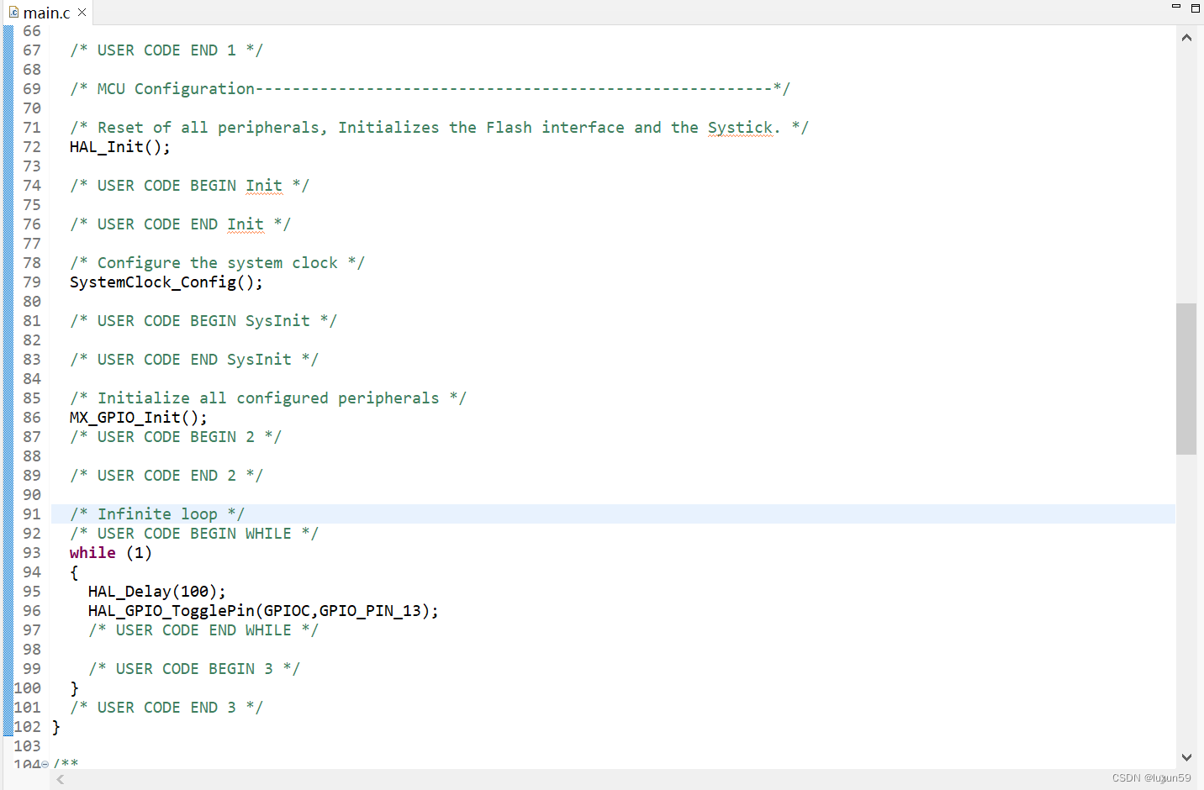Image resolution: width=1204 pixels, height=790 pixels.
Task: Click 'USER CODE BEGIN Init' comment
Action: 189,186
